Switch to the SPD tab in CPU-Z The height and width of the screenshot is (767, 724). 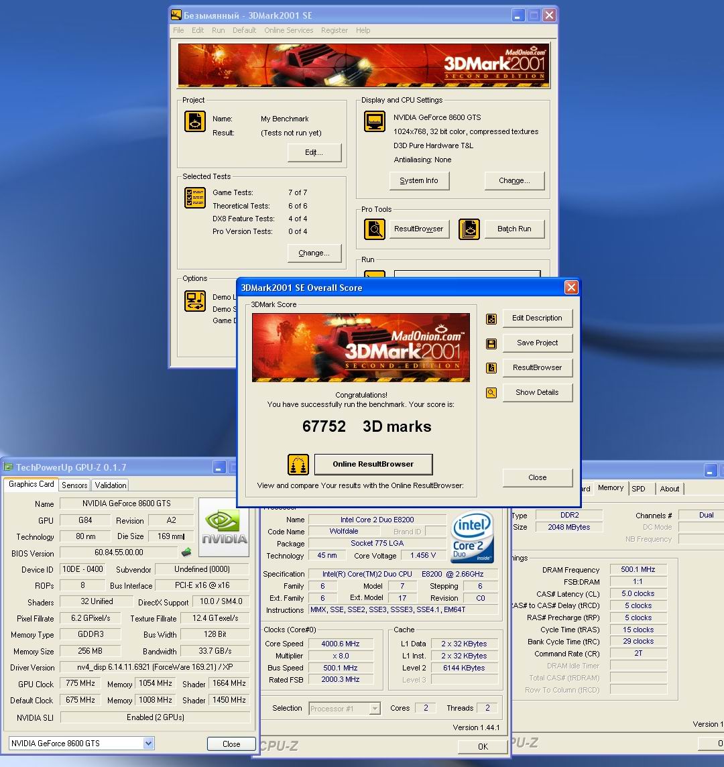638,489
